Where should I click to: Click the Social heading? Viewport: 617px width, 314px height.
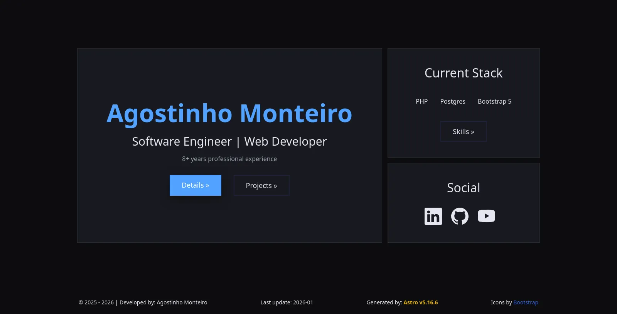(x=464, y=188)
